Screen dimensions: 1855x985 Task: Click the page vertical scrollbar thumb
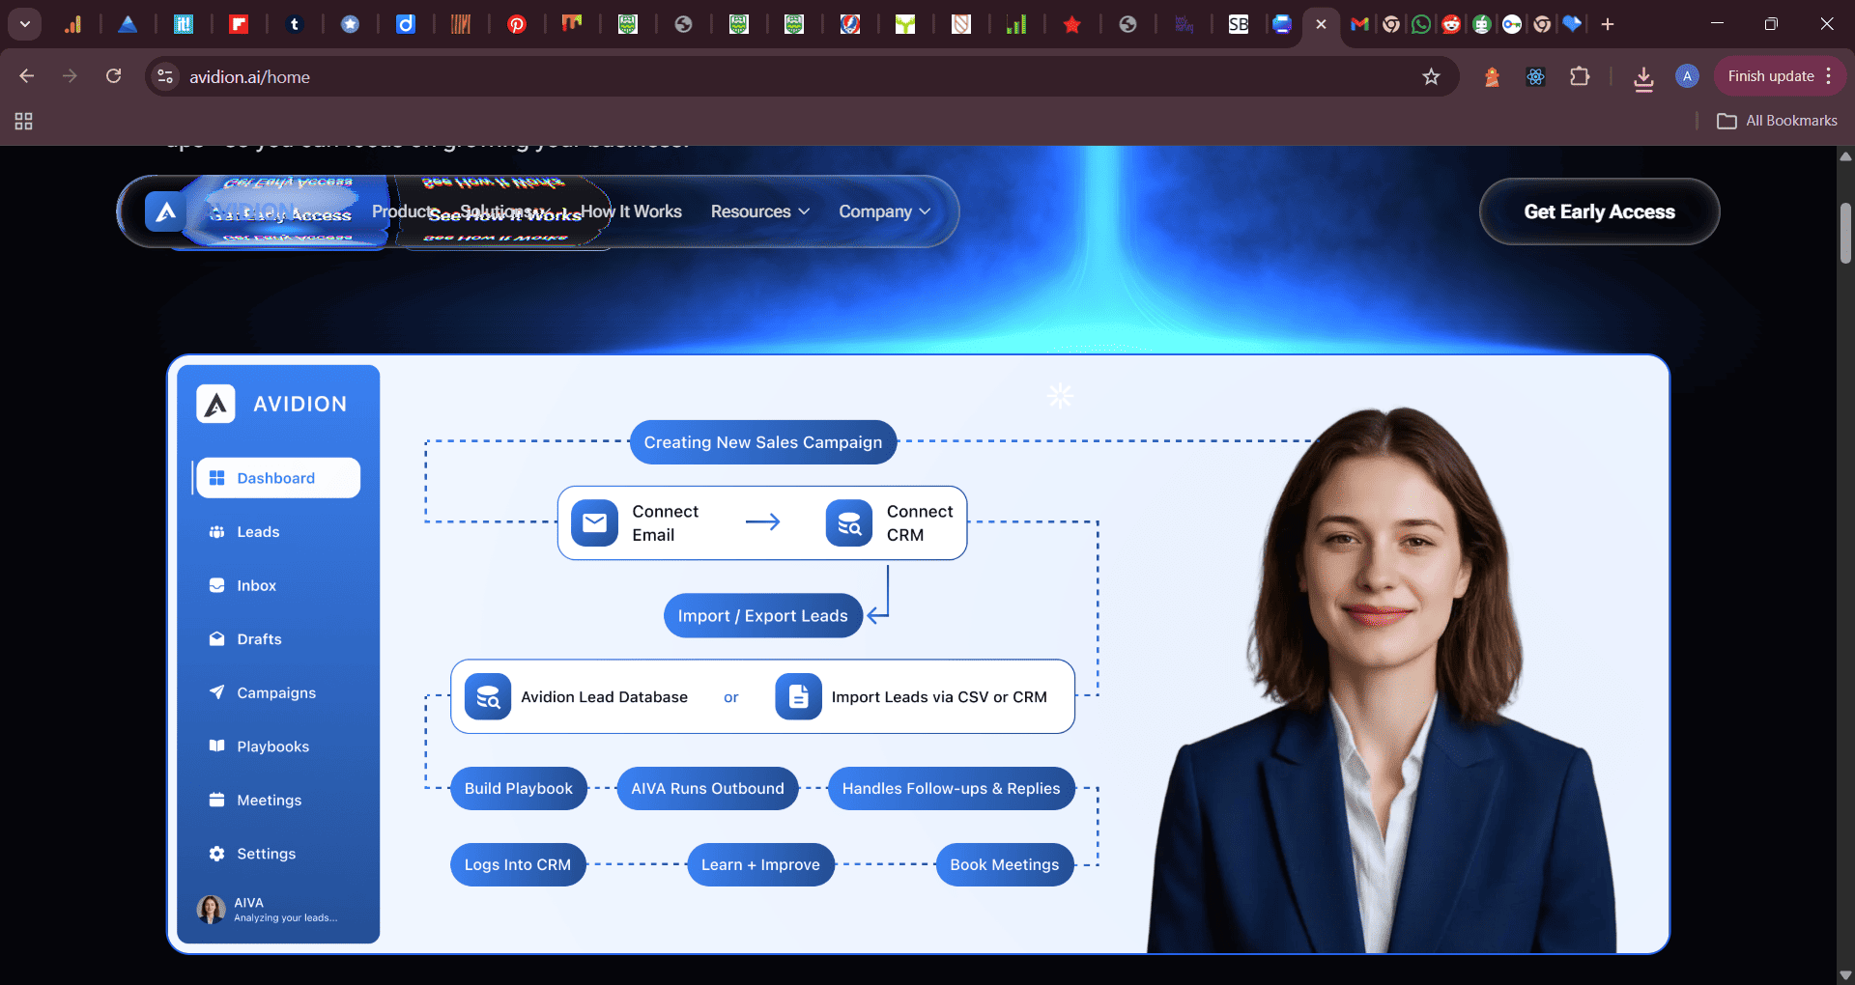pos(1845,232)
